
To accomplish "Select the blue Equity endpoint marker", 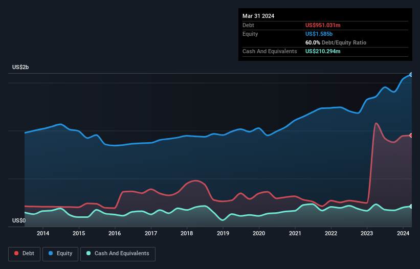I will [x=411, y=75].
